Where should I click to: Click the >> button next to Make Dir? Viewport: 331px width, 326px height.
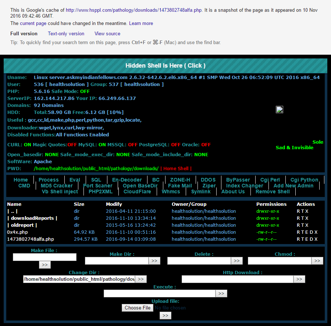tap(154, 261)
